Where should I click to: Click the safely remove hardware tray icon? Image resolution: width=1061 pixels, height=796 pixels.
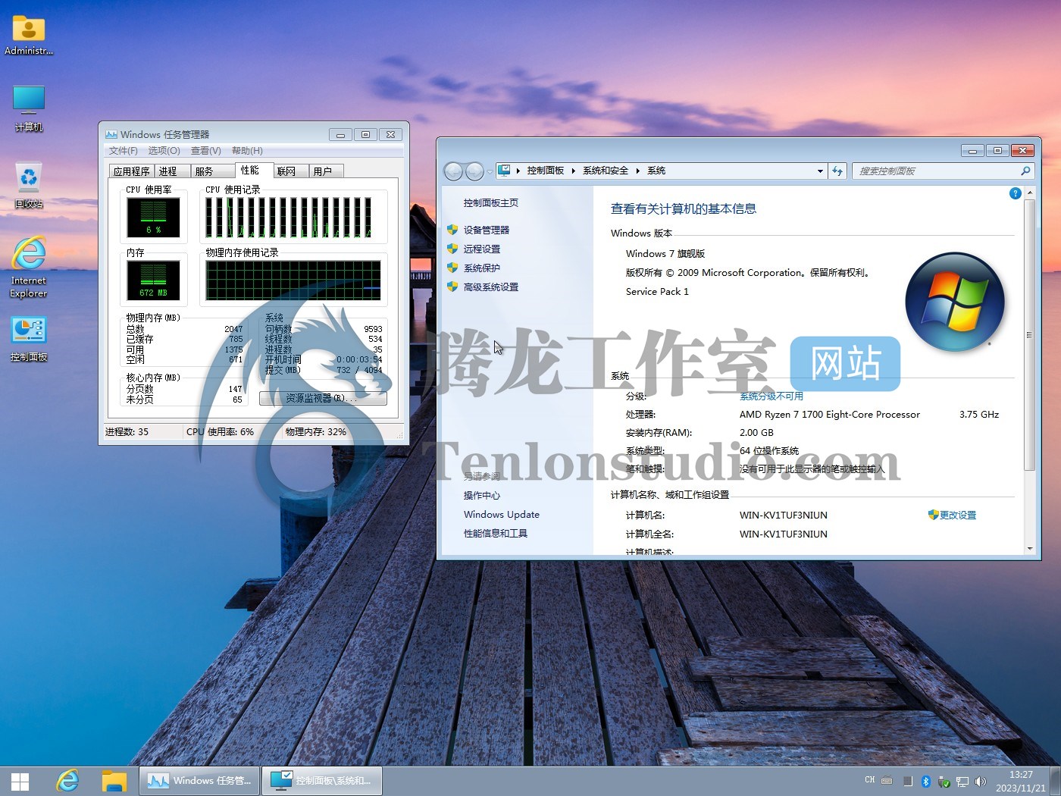tap(944, 781)
